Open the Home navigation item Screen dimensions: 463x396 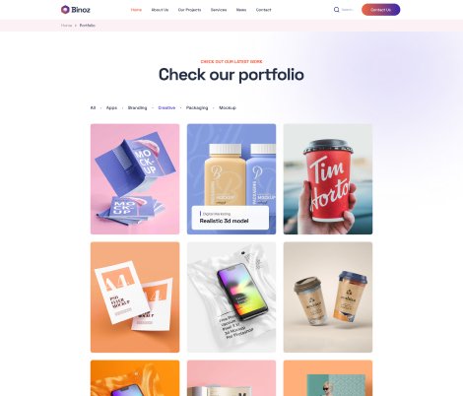click(136, 10)
